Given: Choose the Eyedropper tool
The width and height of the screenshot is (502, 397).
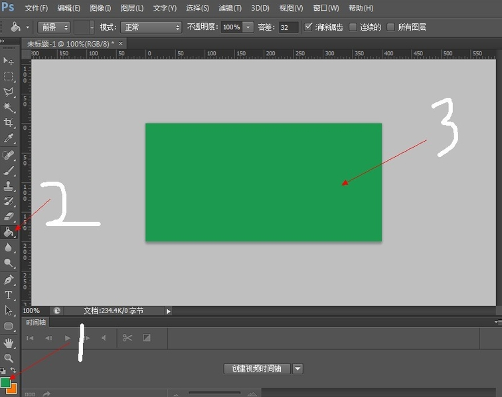Looking at the screenshot, I should click(9, 138).
